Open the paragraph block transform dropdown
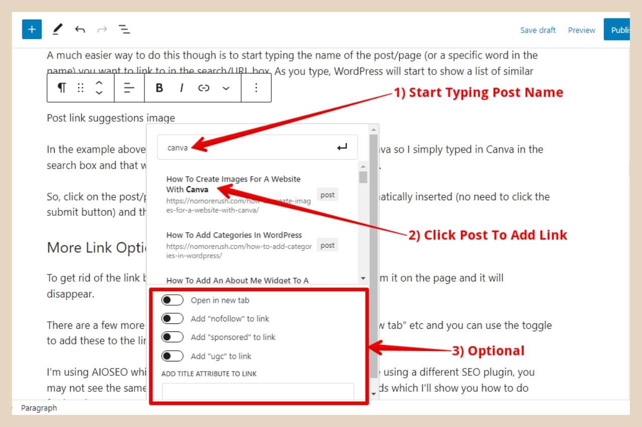Viewport: 642px width, 427px height. (x=61, y=88)
